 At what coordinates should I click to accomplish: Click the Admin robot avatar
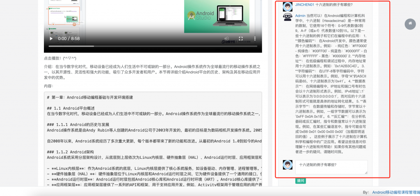(x=288, y=17)
